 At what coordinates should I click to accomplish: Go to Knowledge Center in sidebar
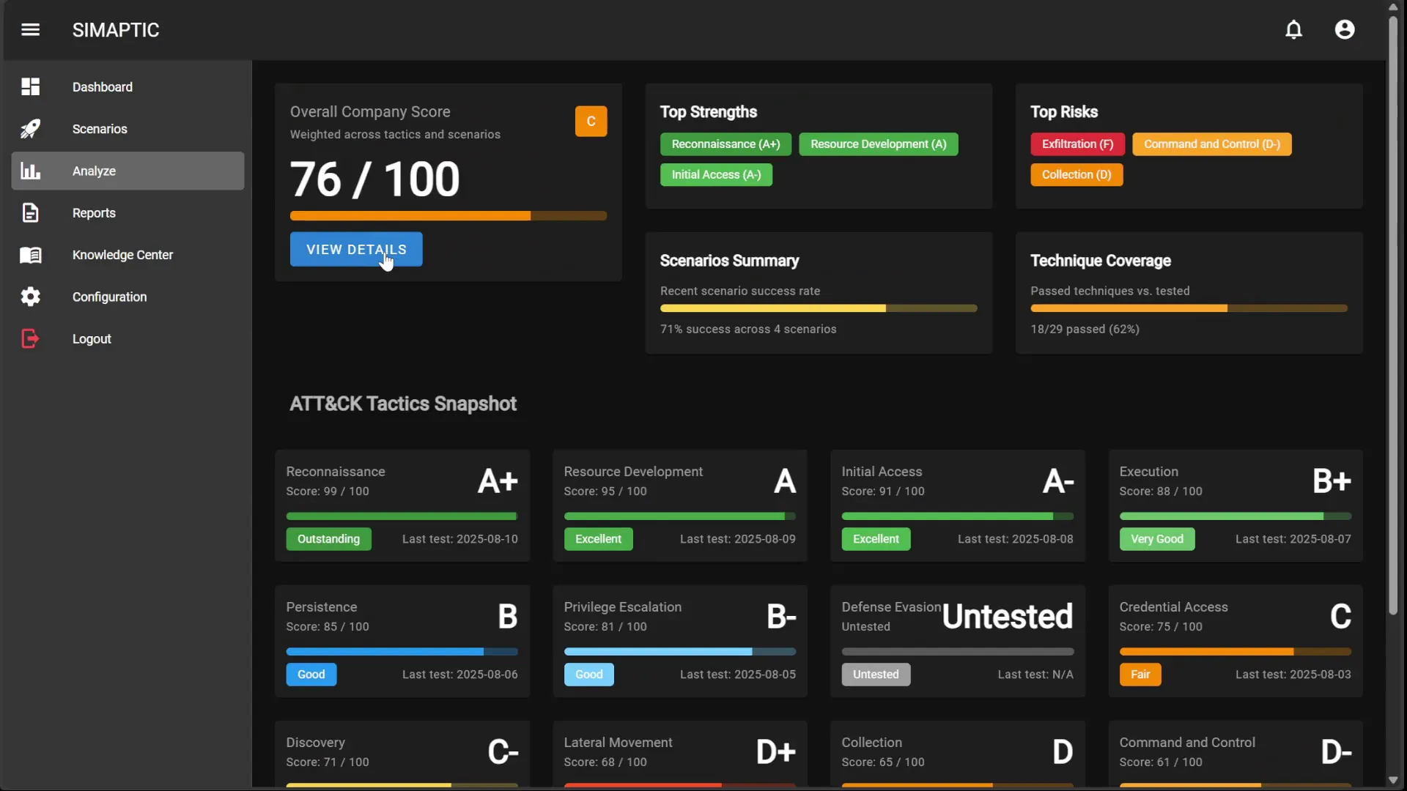click(x=122, y=255)
